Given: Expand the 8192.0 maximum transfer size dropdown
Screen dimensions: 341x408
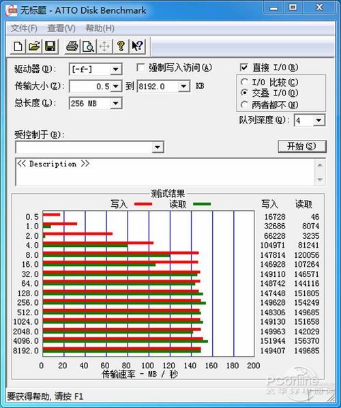Looking at the screenshot, I should point(183,87).
